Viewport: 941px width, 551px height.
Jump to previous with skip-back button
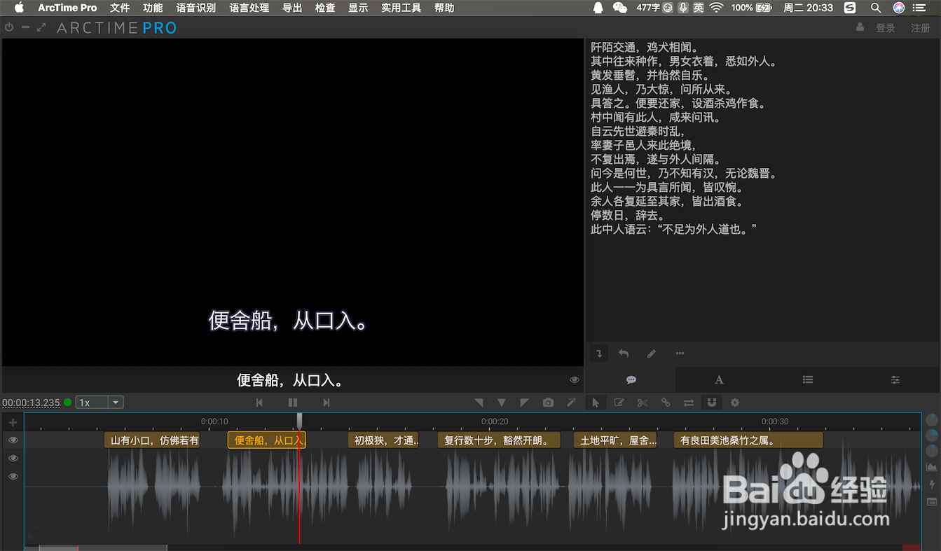259,403
